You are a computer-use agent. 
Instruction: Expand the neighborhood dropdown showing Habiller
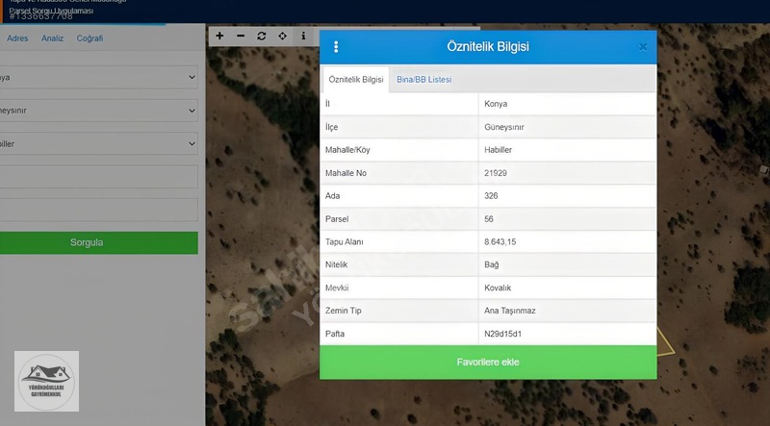tap(98, 144)
